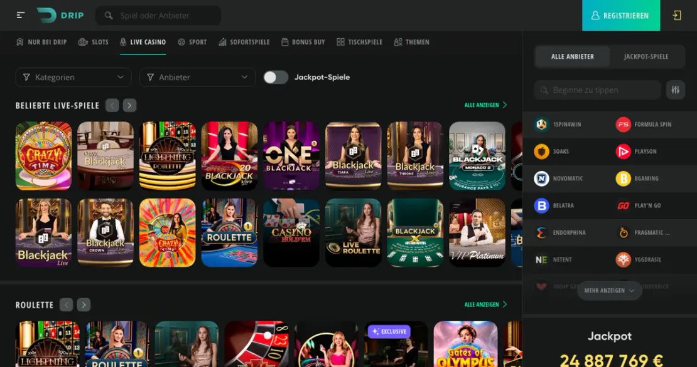The width and height of the screenshot is (697, 367).
Task: Open the Sofortspiele tab
Action: (x=244, y=42)
